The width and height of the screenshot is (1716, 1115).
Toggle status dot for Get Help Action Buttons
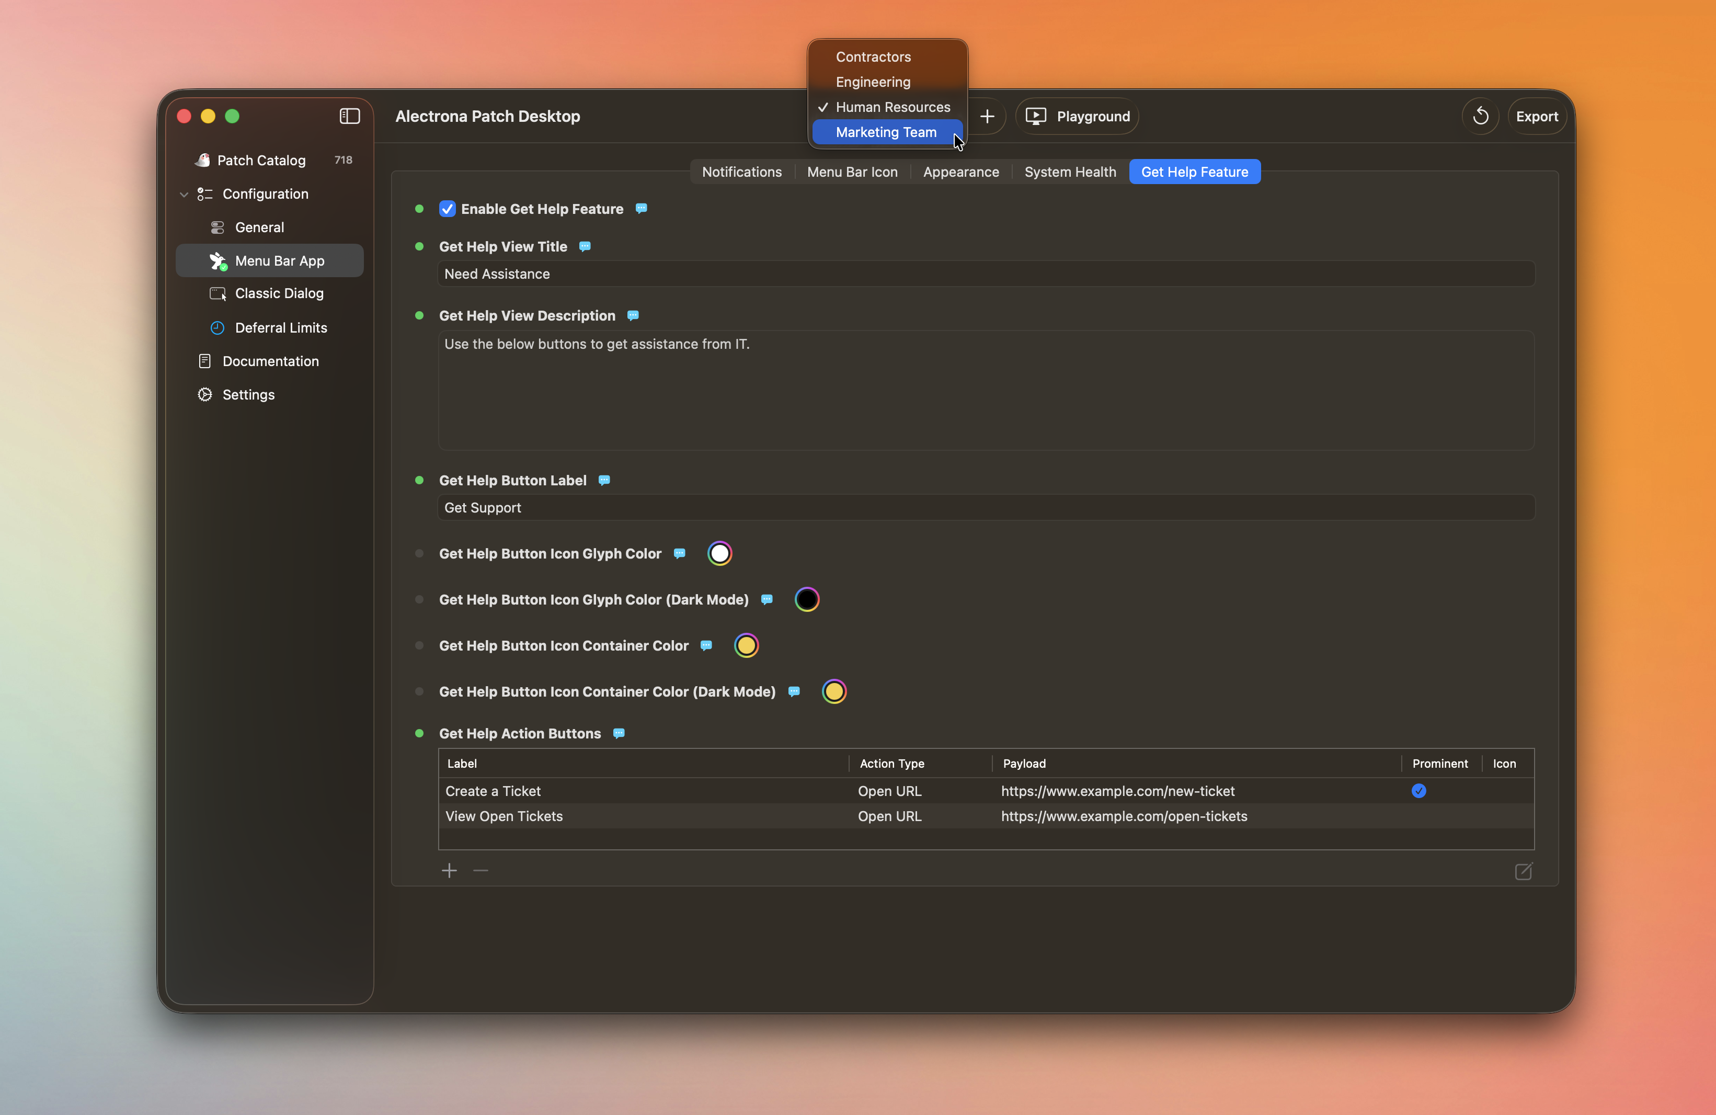tap(419, 733)
